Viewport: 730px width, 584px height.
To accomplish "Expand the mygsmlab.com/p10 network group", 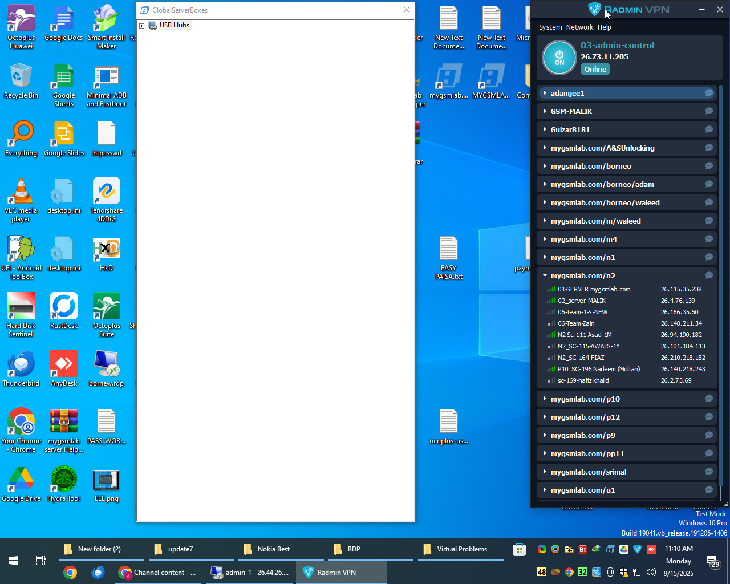I will pyautogui.click(x=545, y=399).
